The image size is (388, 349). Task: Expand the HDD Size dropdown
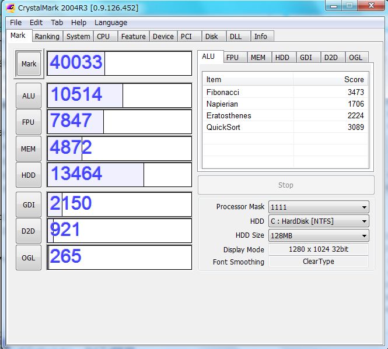point(318,236)
